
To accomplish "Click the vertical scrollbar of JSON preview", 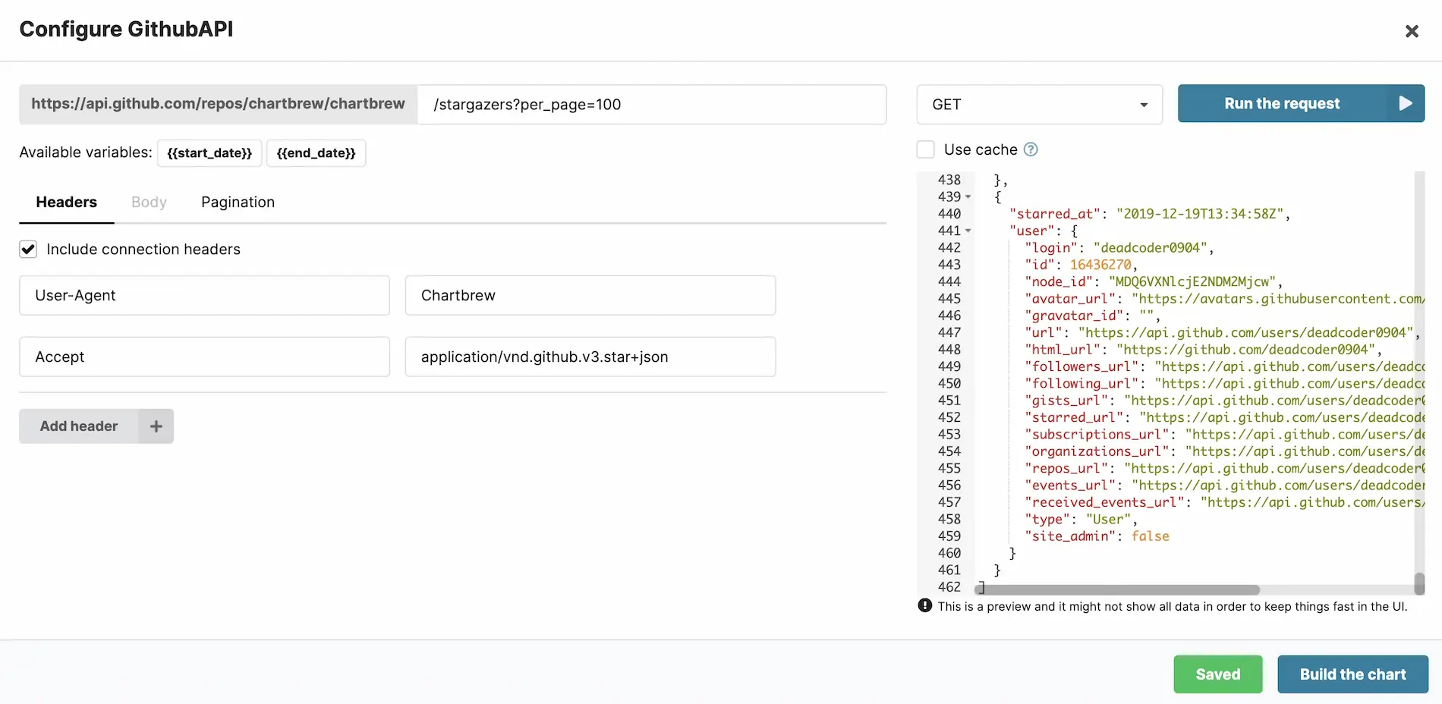I will (x=1419, y=583).
